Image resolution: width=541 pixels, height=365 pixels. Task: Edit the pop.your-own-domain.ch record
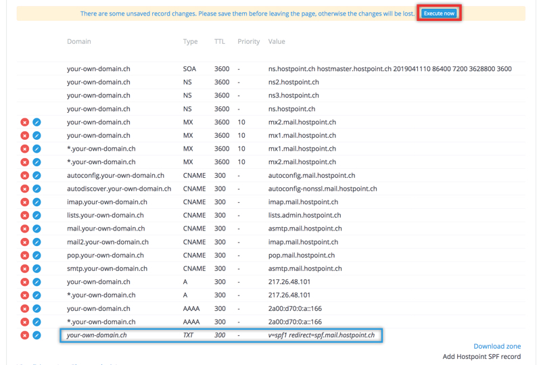pos(37,255)
